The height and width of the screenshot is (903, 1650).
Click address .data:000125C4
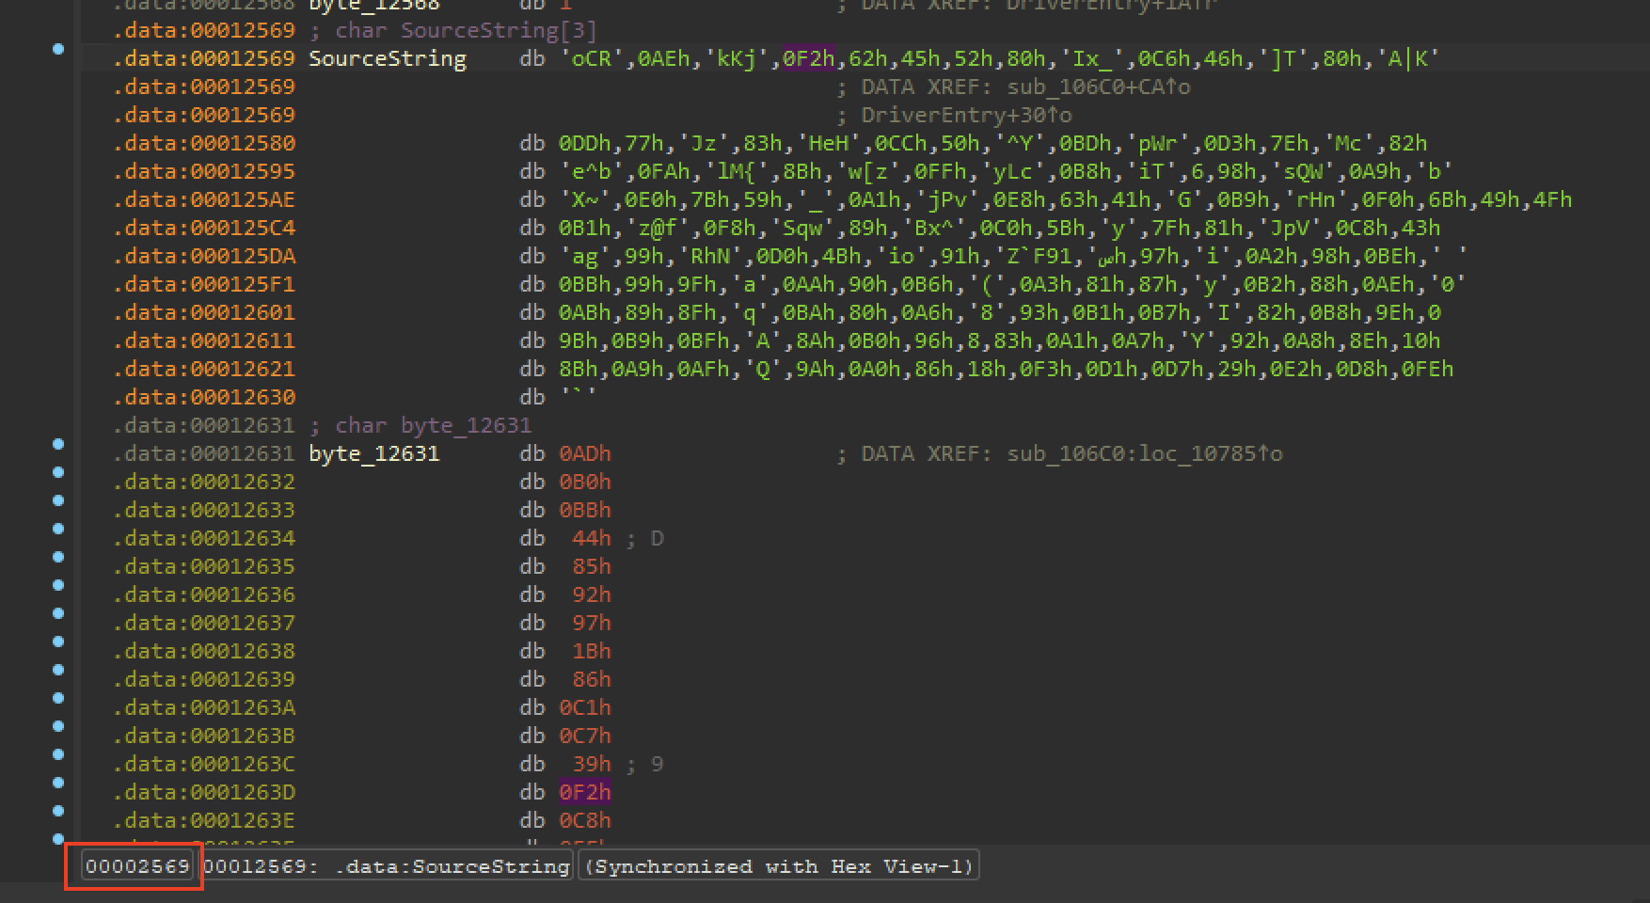pos(204,228)
